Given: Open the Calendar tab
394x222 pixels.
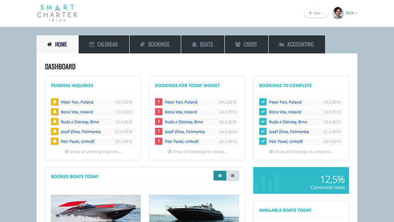Looking at the screenshot, I should pyautogui.click(x=104, y=44).
